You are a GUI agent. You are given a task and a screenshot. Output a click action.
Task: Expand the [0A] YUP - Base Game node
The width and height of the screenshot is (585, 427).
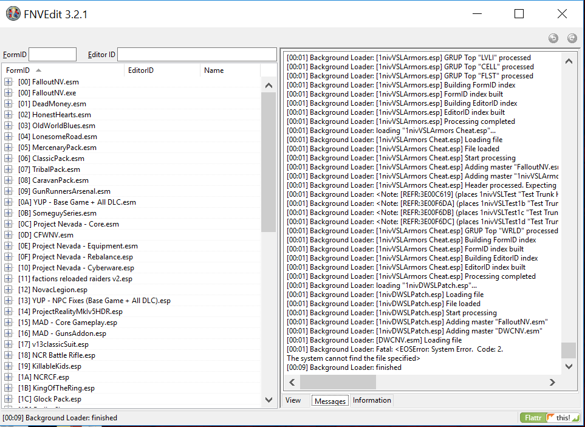click(x=9, y=202)
